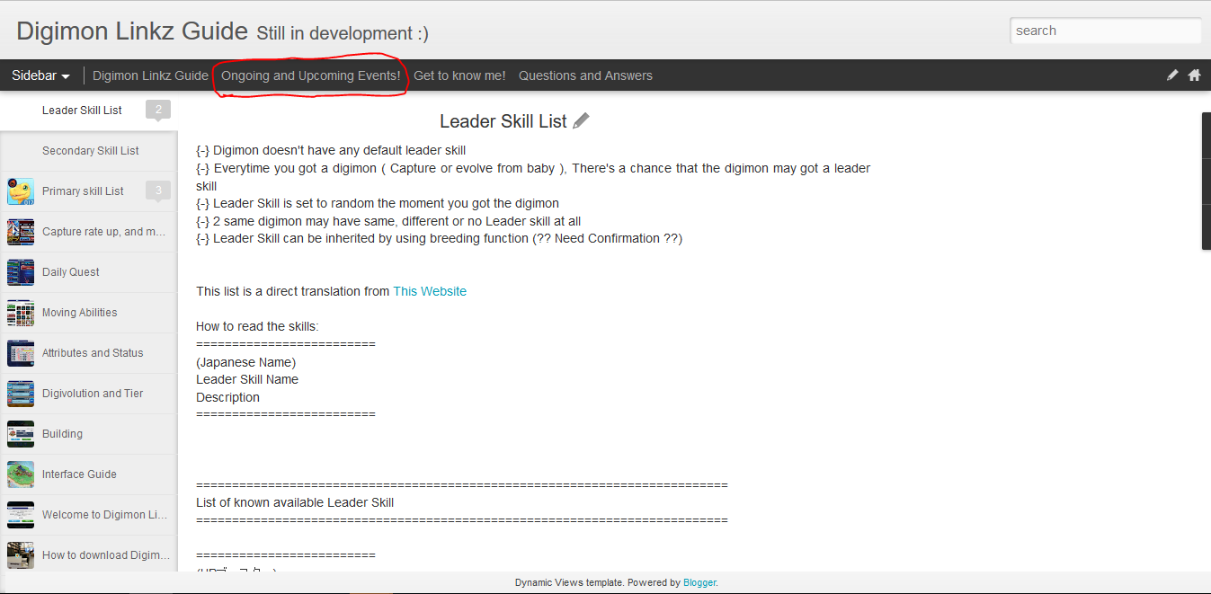Open Attributes and Status sidebar post

pos(88,353)
